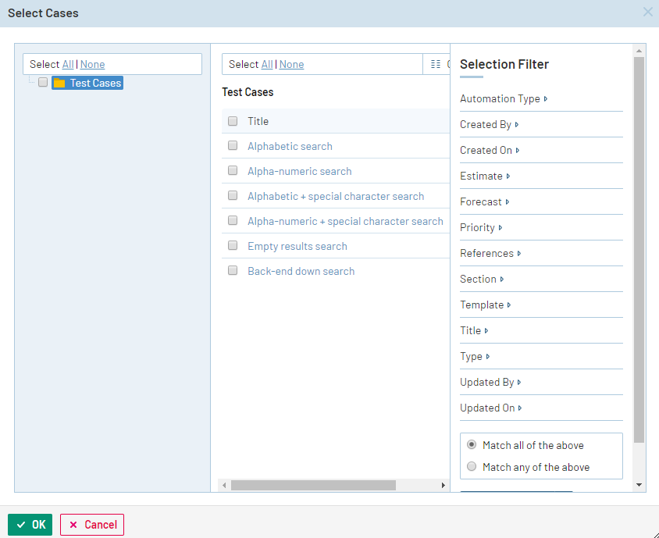Open the Template filter options
This screenshot has width=659, height=538.
click(x=485, y=305)
